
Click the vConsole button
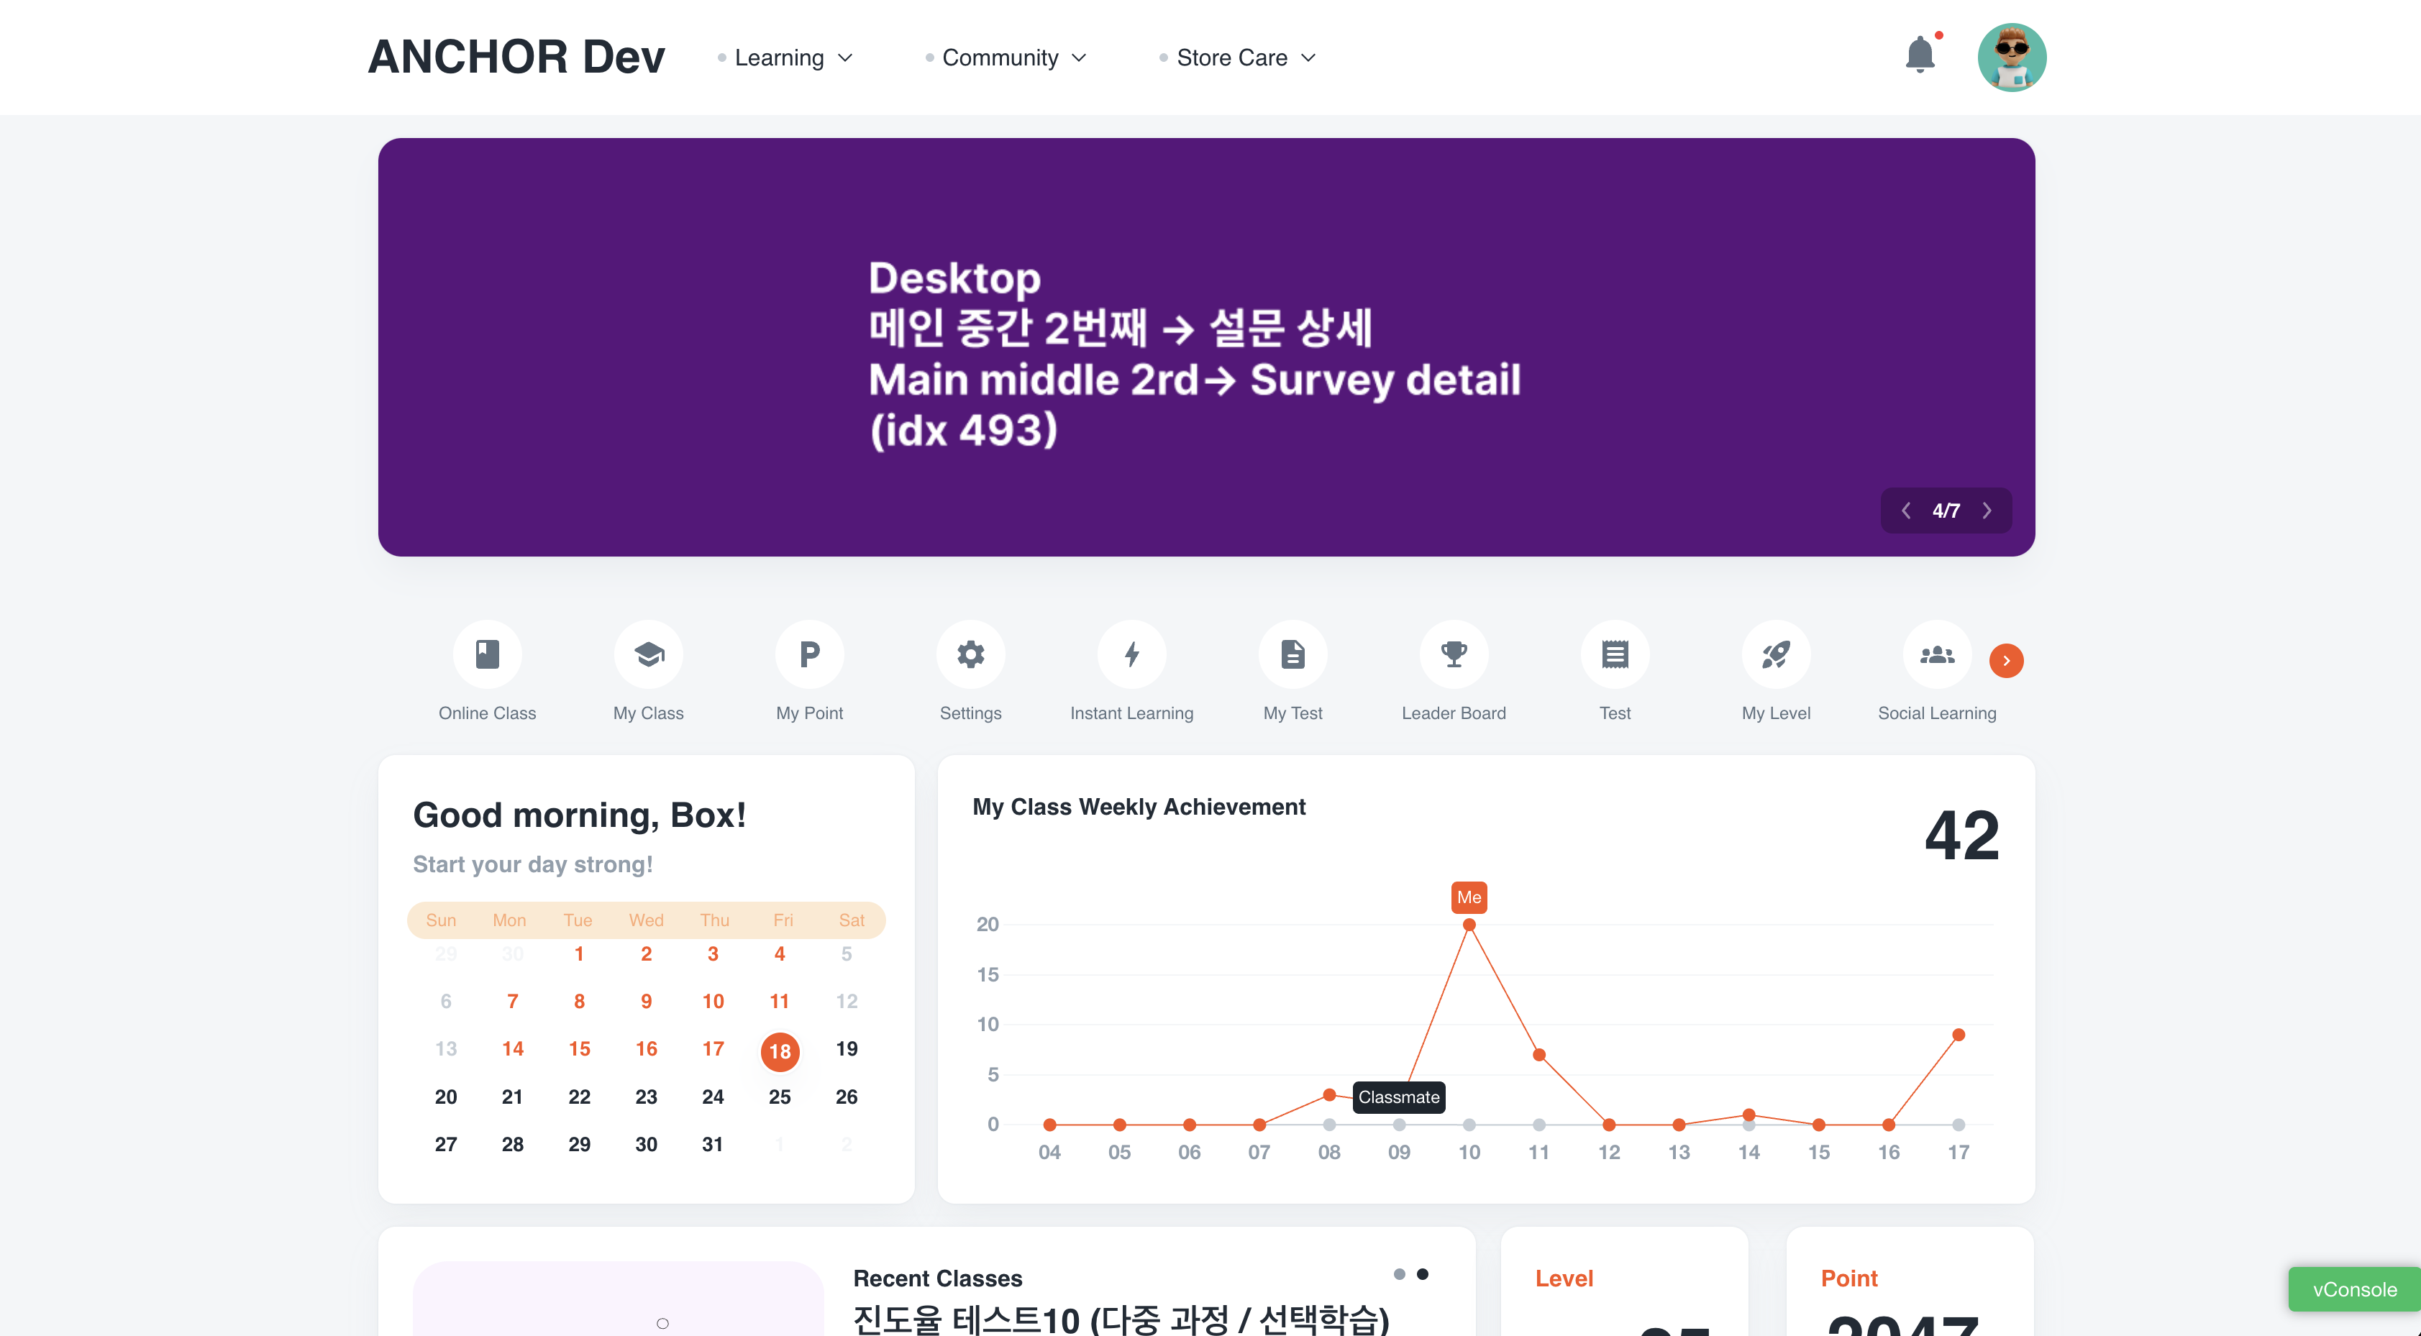2354,1289
